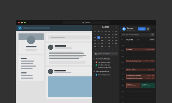Open the Week view dropdown
This screenshot has height=103, width=172.
point(152,40)
